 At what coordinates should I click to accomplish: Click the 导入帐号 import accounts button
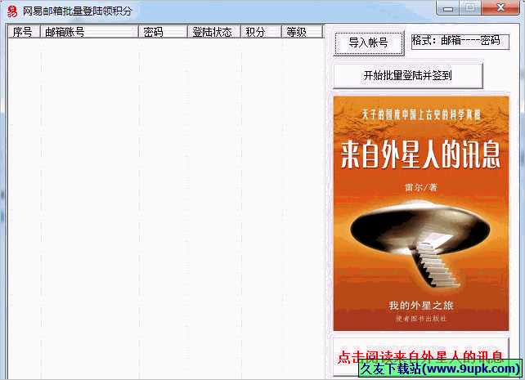coord(369,42)
